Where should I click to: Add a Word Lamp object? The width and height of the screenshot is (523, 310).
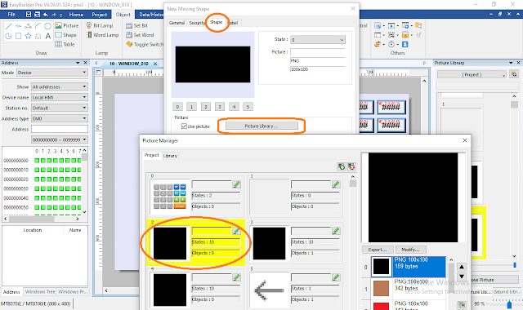coord(102,34)
